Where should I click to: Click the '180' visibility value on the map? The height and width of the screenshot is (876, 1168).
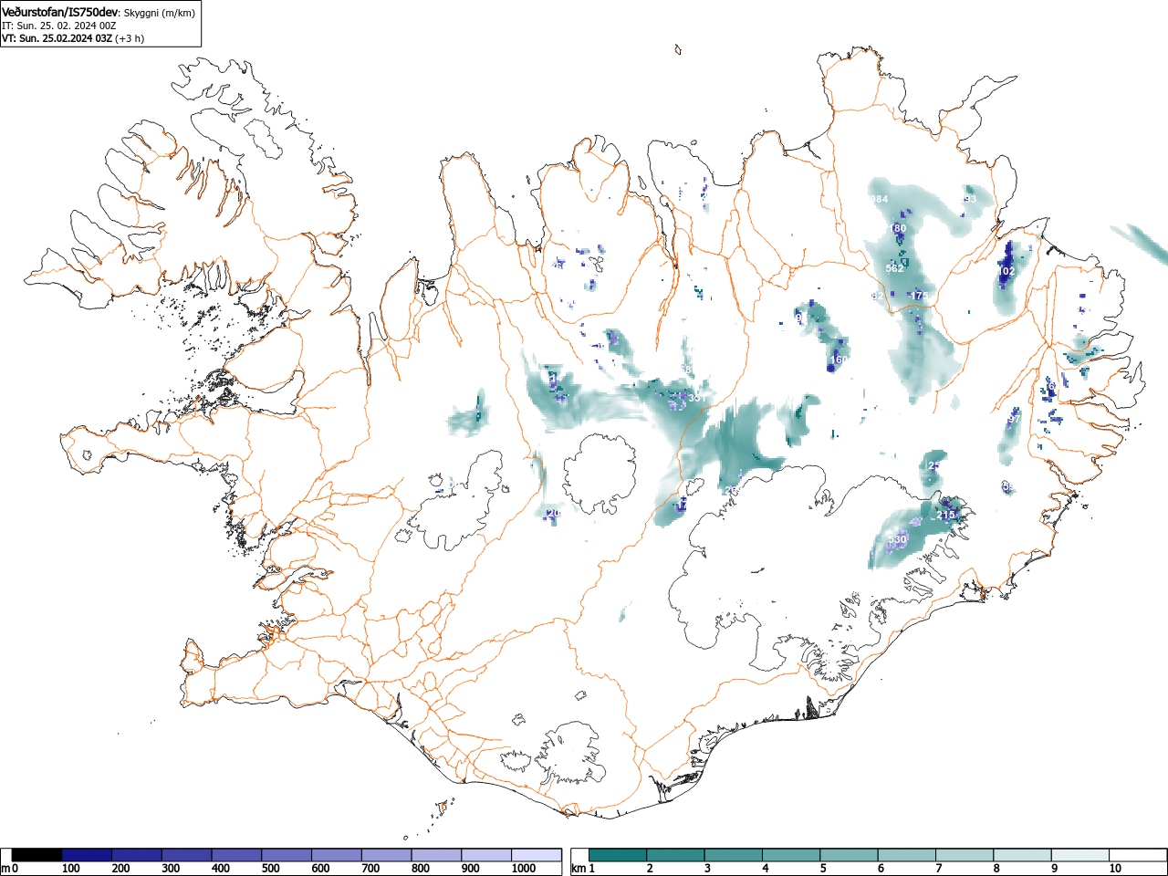(x=898, y=228)
